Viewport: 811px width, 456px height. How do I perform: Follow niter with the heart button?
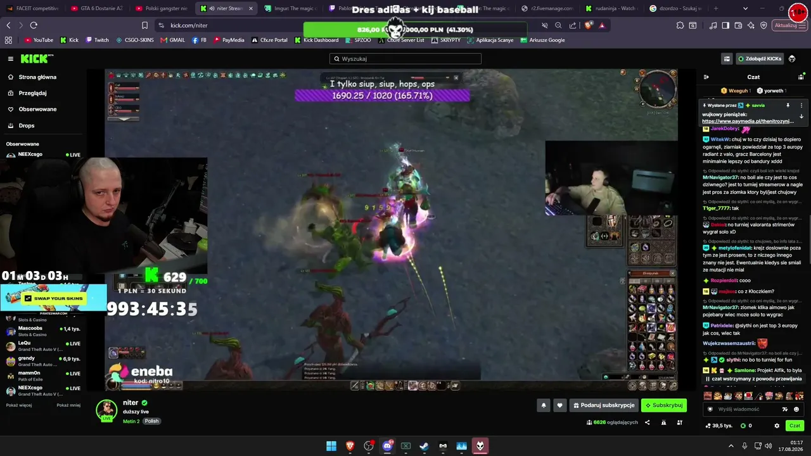(559, 405)
